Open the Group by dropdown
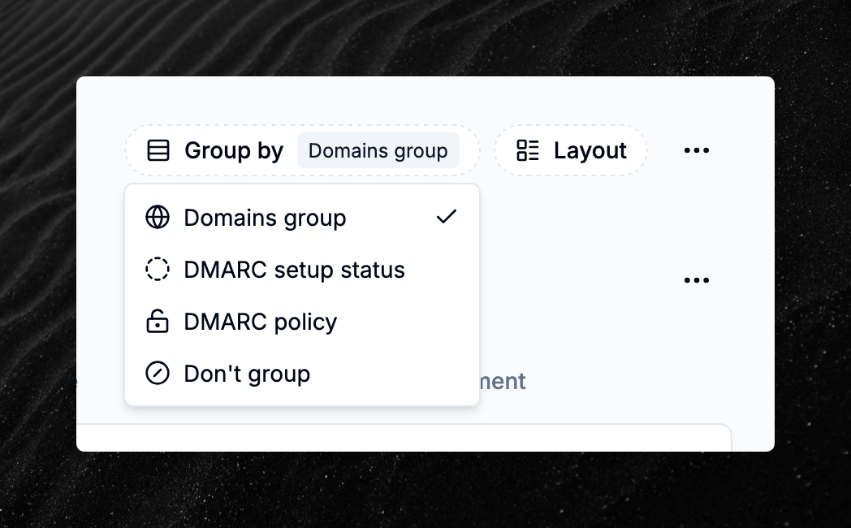This screenshot has width=851, height=528. [x=234, y=150]
